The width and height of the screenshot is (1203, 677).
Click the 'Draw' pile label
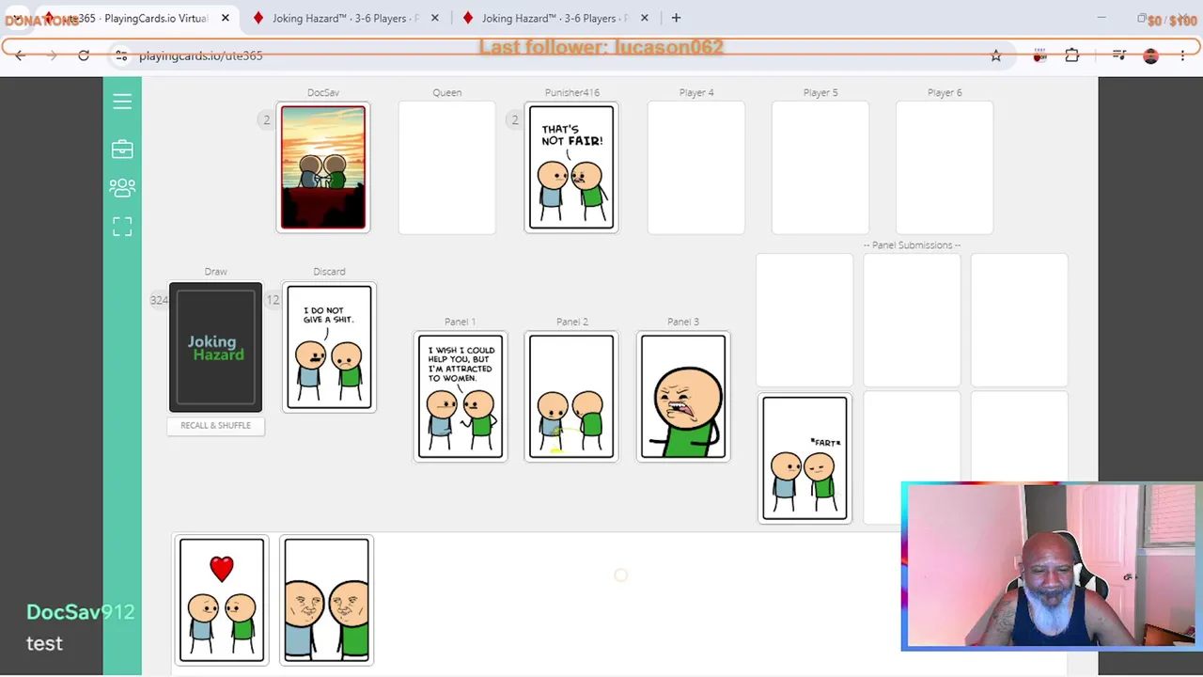[215, 272]
